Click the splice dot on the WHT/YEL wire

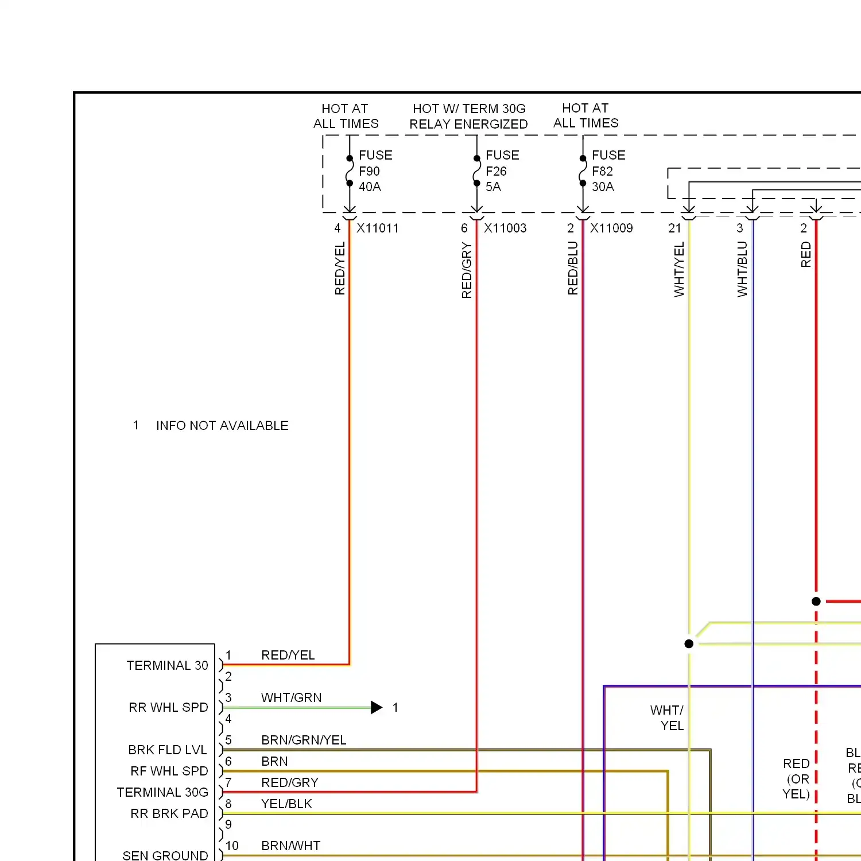(689, 644)
